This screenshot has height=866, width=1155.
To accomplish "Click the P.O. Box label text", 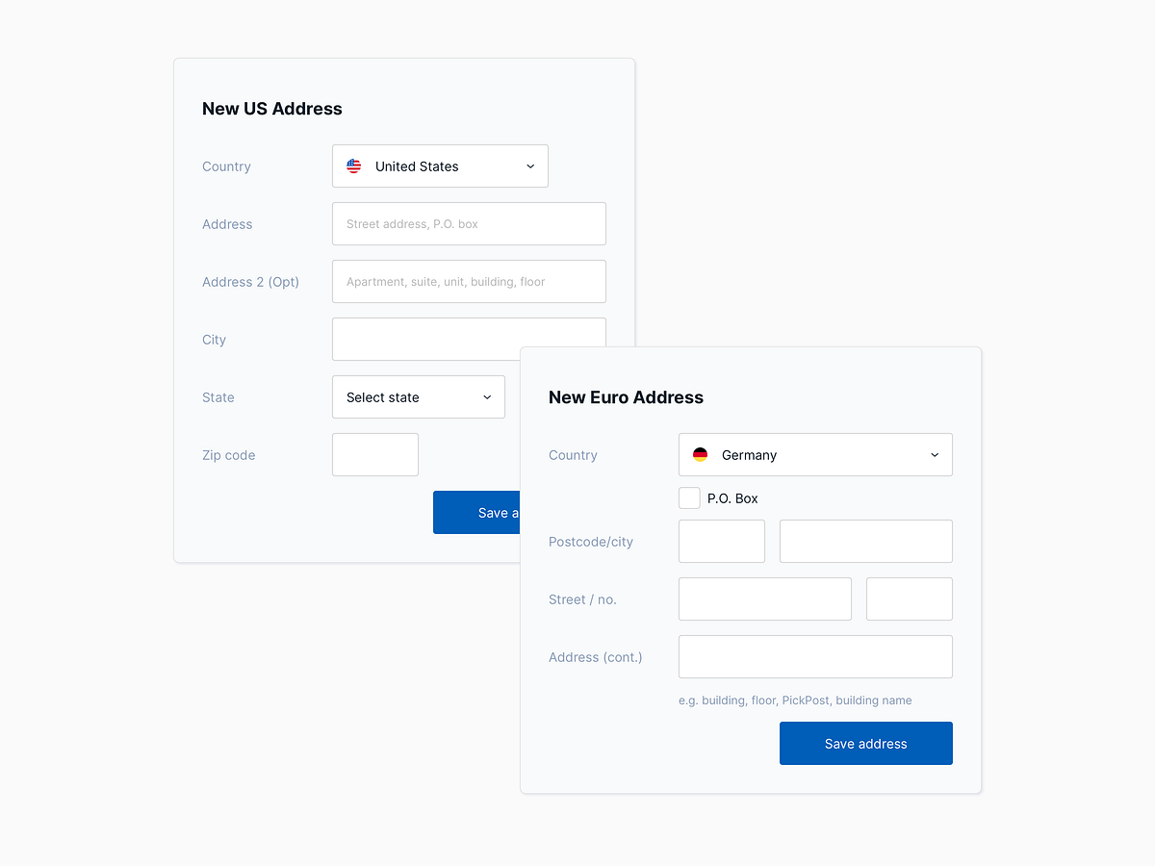I will 733,497.
